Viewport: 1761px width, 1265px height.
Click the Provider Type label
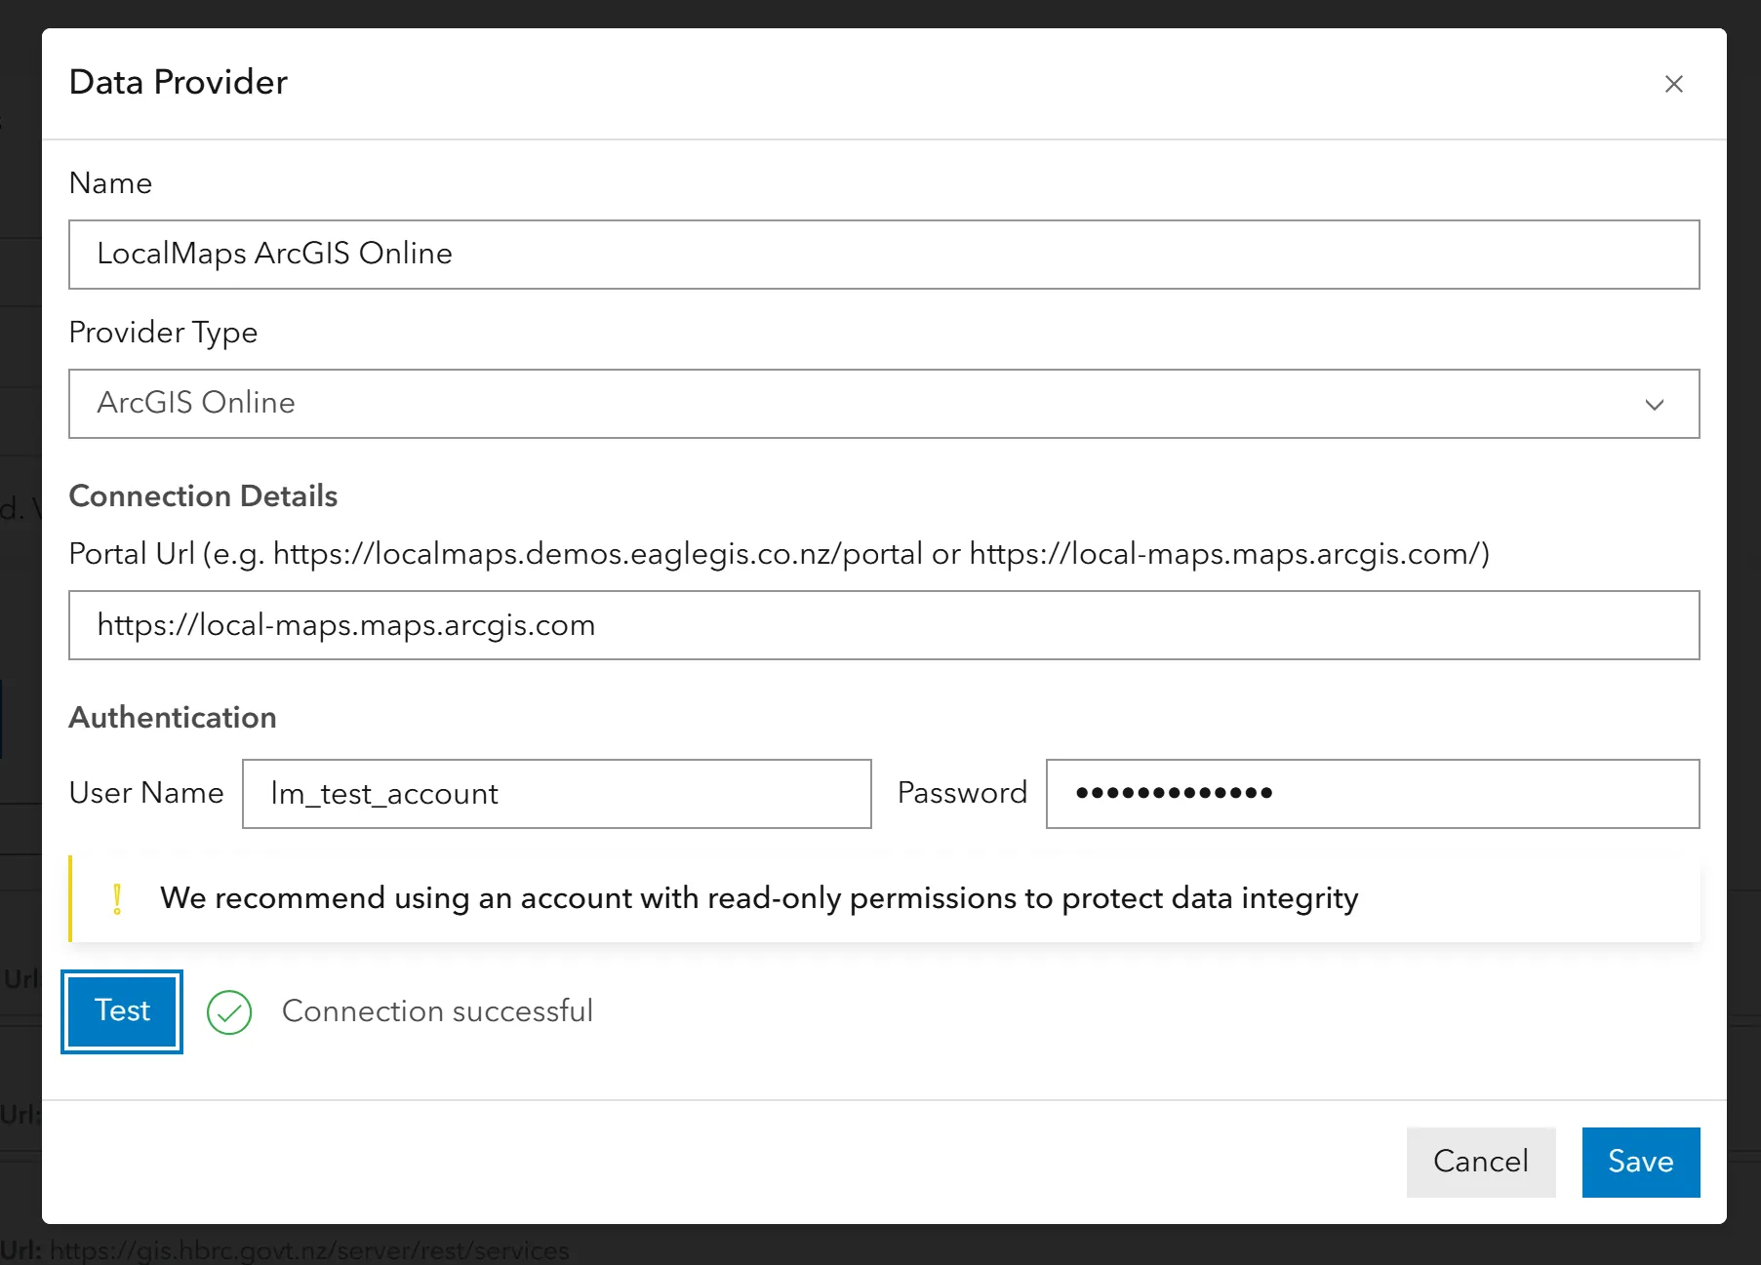(x=163, y=333)
